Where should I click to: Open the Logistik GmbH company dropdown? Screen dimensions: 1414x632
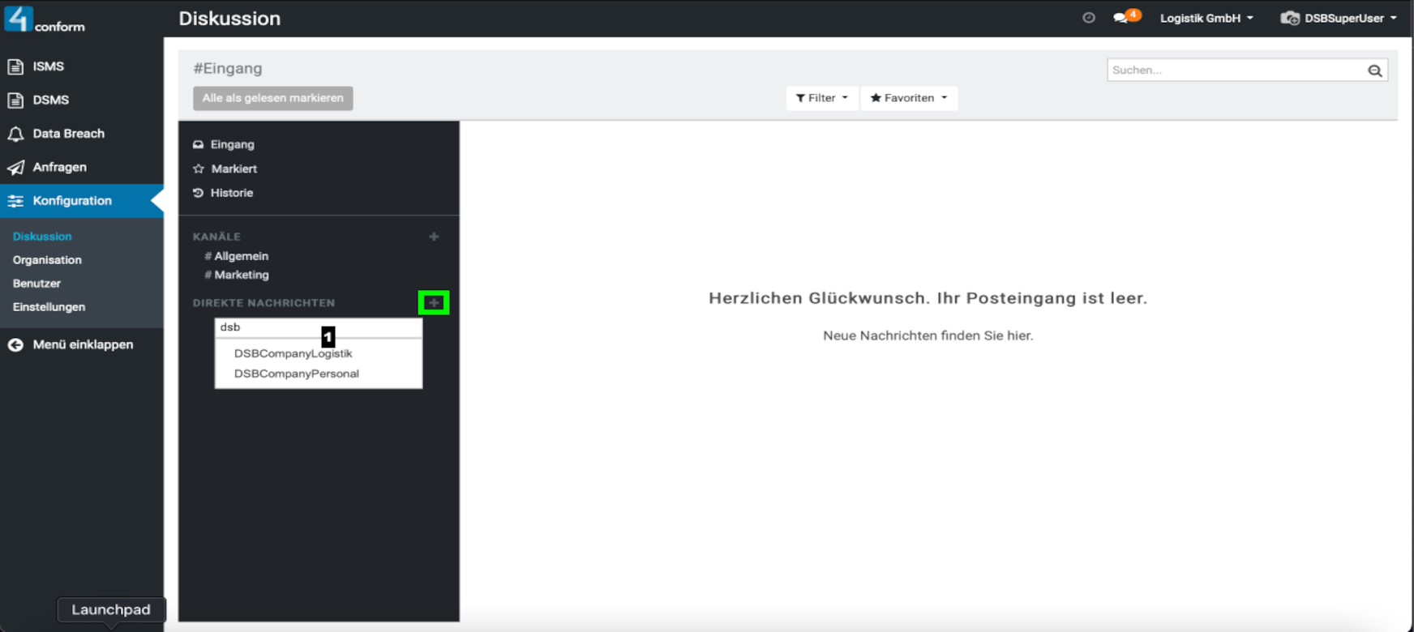(1206, 18)
